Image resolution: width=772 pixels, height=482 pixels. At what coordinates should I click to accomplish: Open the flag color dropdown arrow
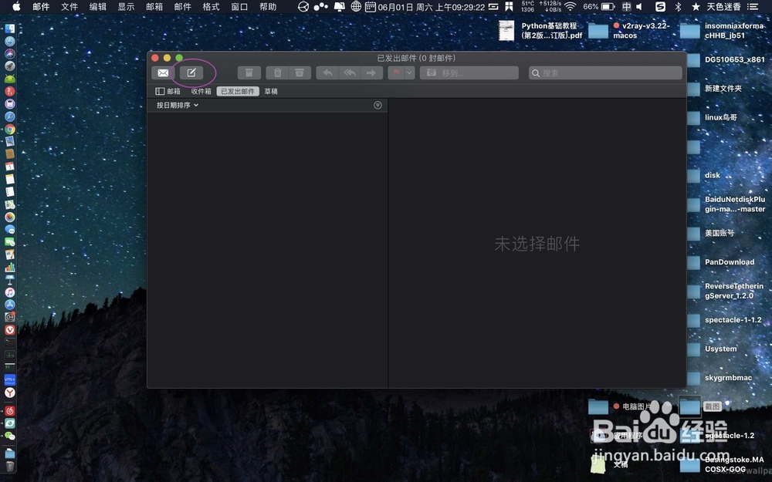(410, 72)
